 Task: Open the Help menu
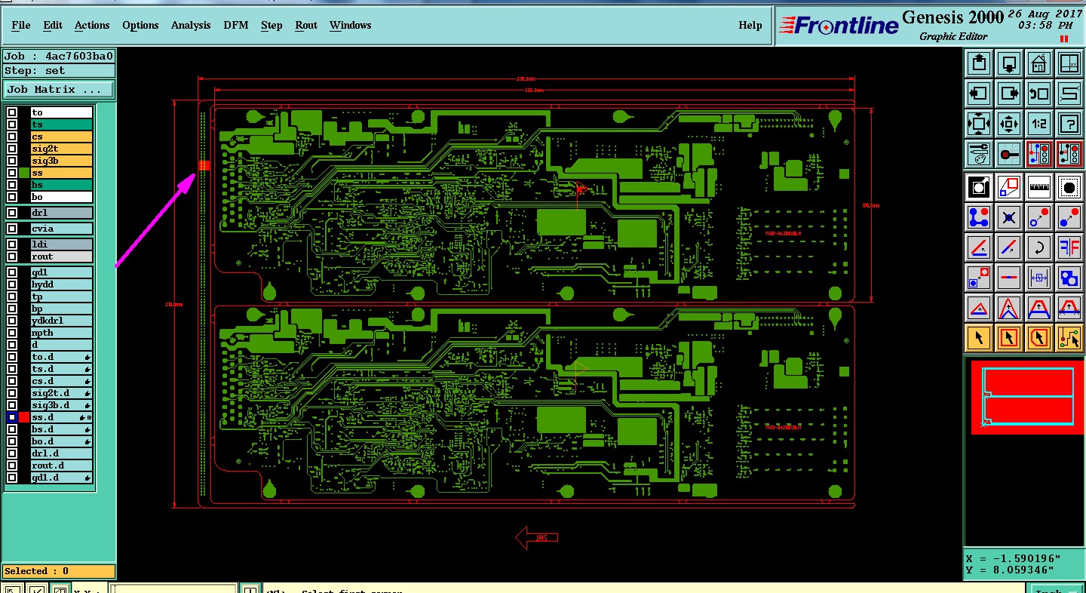coord(750,25)
